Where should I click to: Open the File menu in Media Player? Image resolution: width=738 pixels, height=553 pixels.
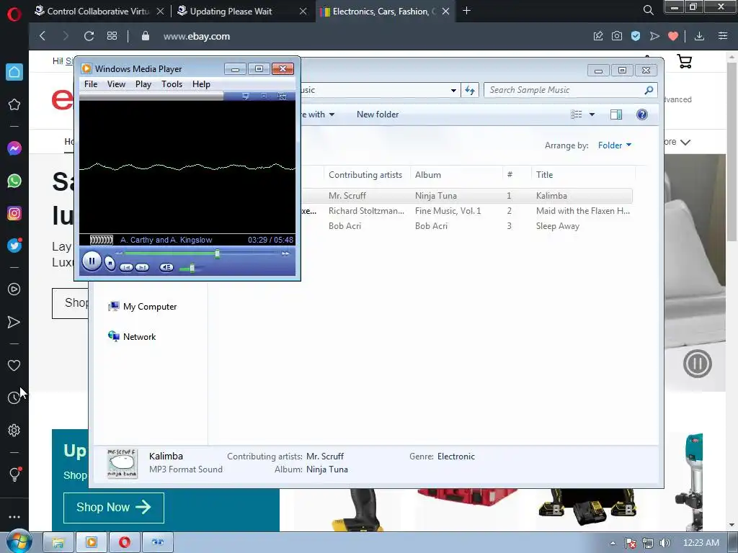tap(91, 84)
